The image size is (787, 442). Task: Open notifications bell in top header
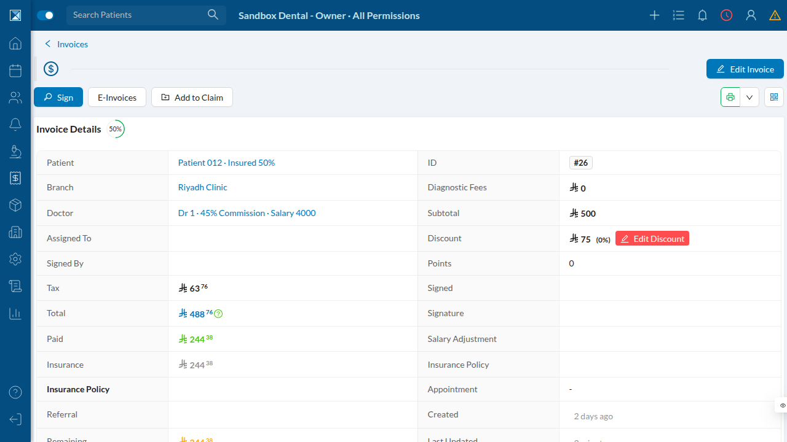click(x=703, y=15)
